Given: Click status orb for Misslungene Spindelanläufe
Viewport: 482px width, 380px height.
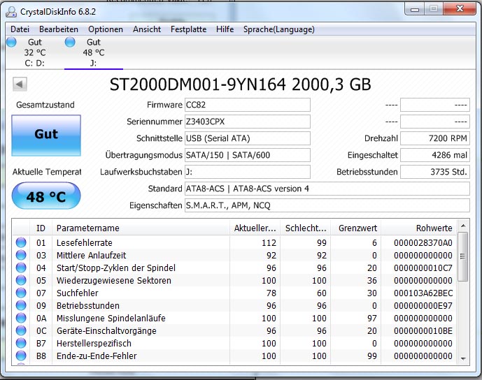Looking at the screenshot, I should pyautogui.click(x=21, y=318).
